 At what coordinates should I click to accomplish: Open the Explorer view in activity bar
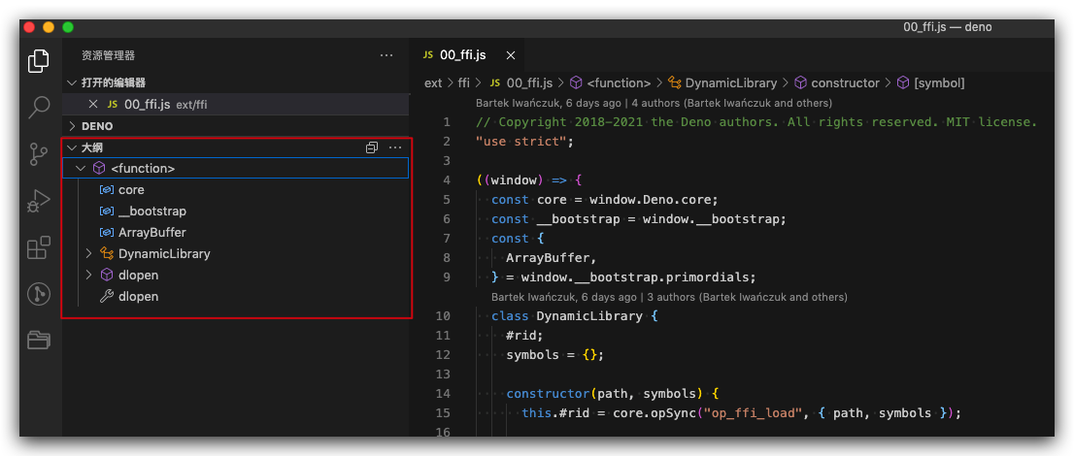click(x=39, y=61)
